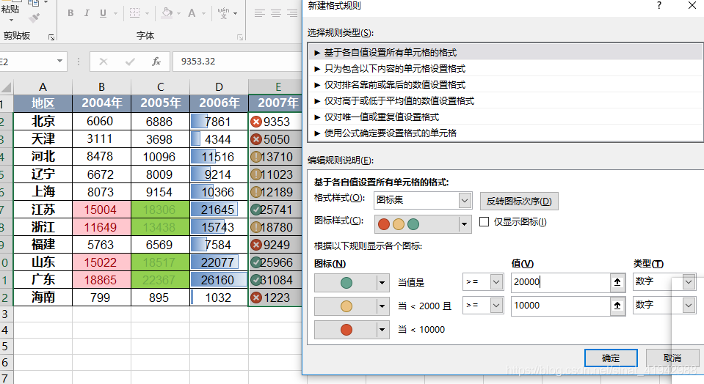
Task: Cancel formula entry with X icon
Action: pos(104,62)
